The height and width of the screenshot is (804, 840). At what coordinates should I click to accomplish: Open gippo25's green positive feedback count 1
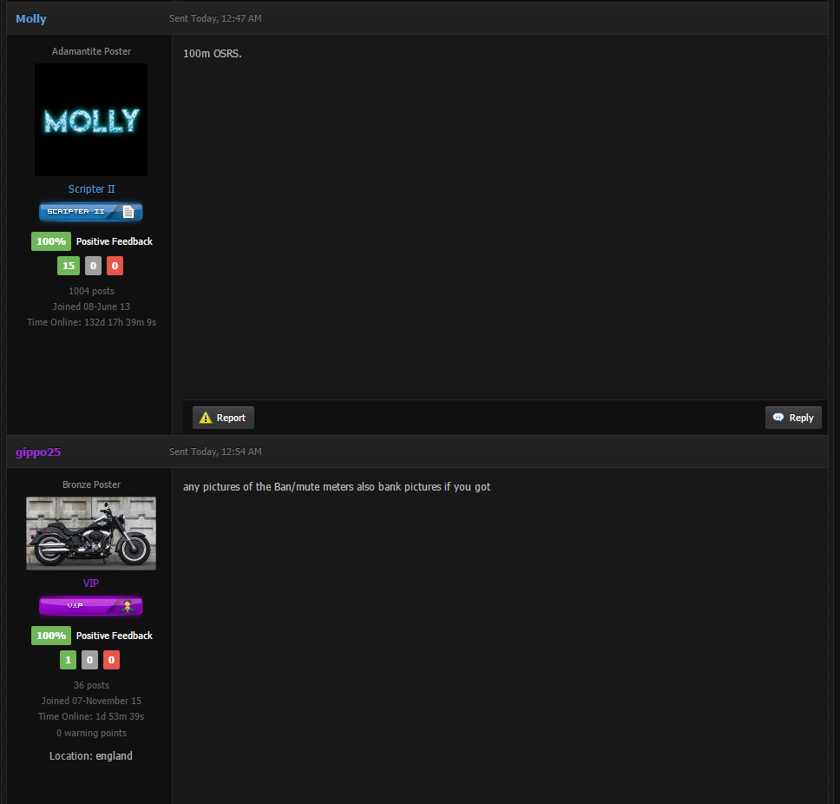pyautogui.click(x=68, y=660)
